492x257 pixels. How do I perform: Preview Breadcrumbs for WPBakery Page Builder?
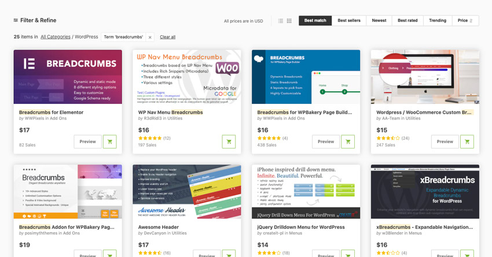[326, 141]
